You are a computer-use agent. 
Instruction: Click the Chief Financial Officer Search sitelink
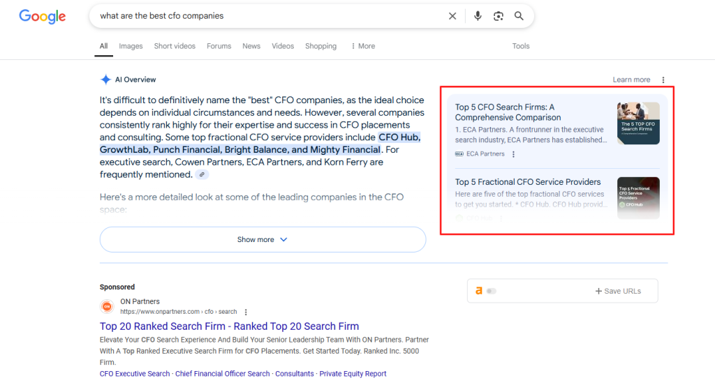(x=223, y=374)
